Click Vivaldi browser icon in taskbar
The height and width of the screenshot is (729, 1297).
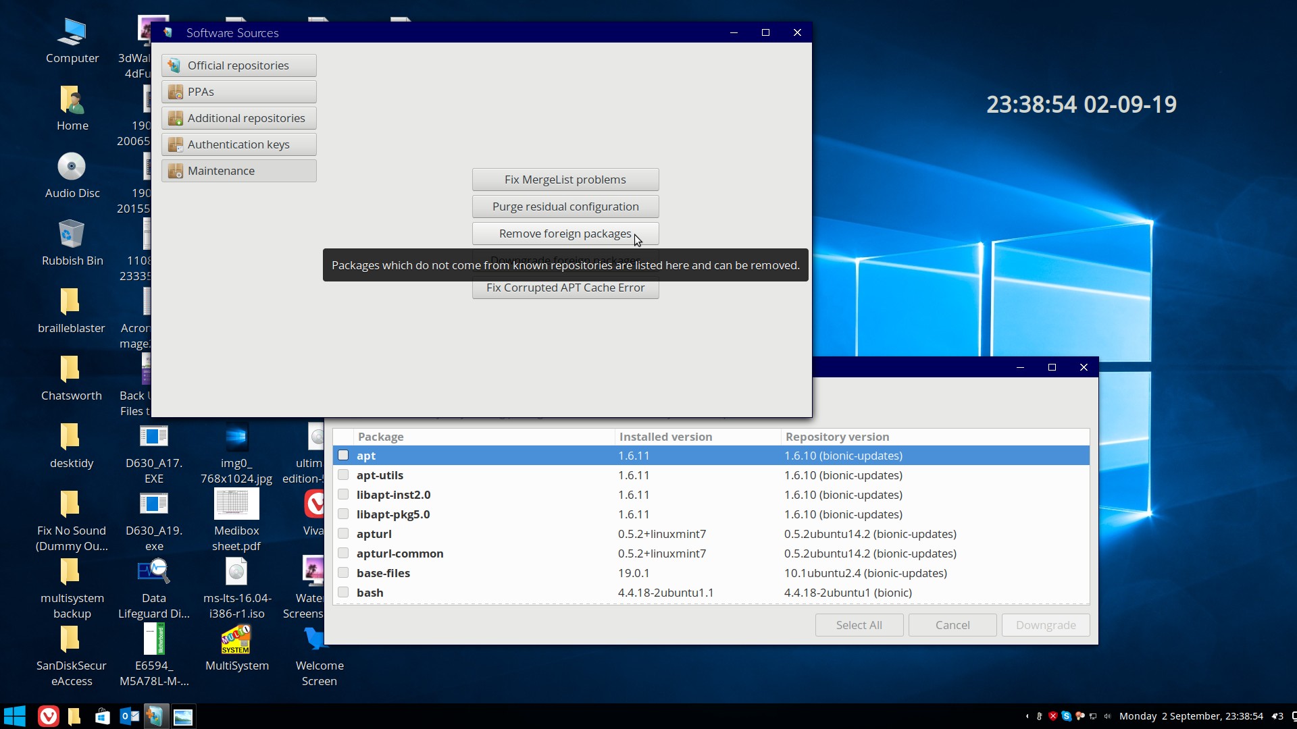tap(48, 716)
